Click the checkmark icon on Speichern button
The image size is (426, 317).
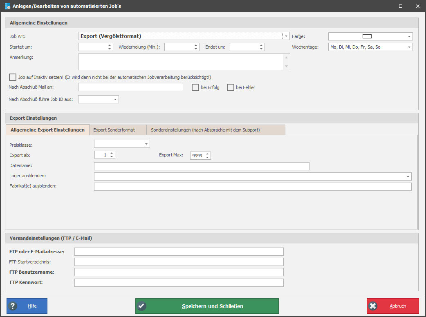[x=141, y=306]
